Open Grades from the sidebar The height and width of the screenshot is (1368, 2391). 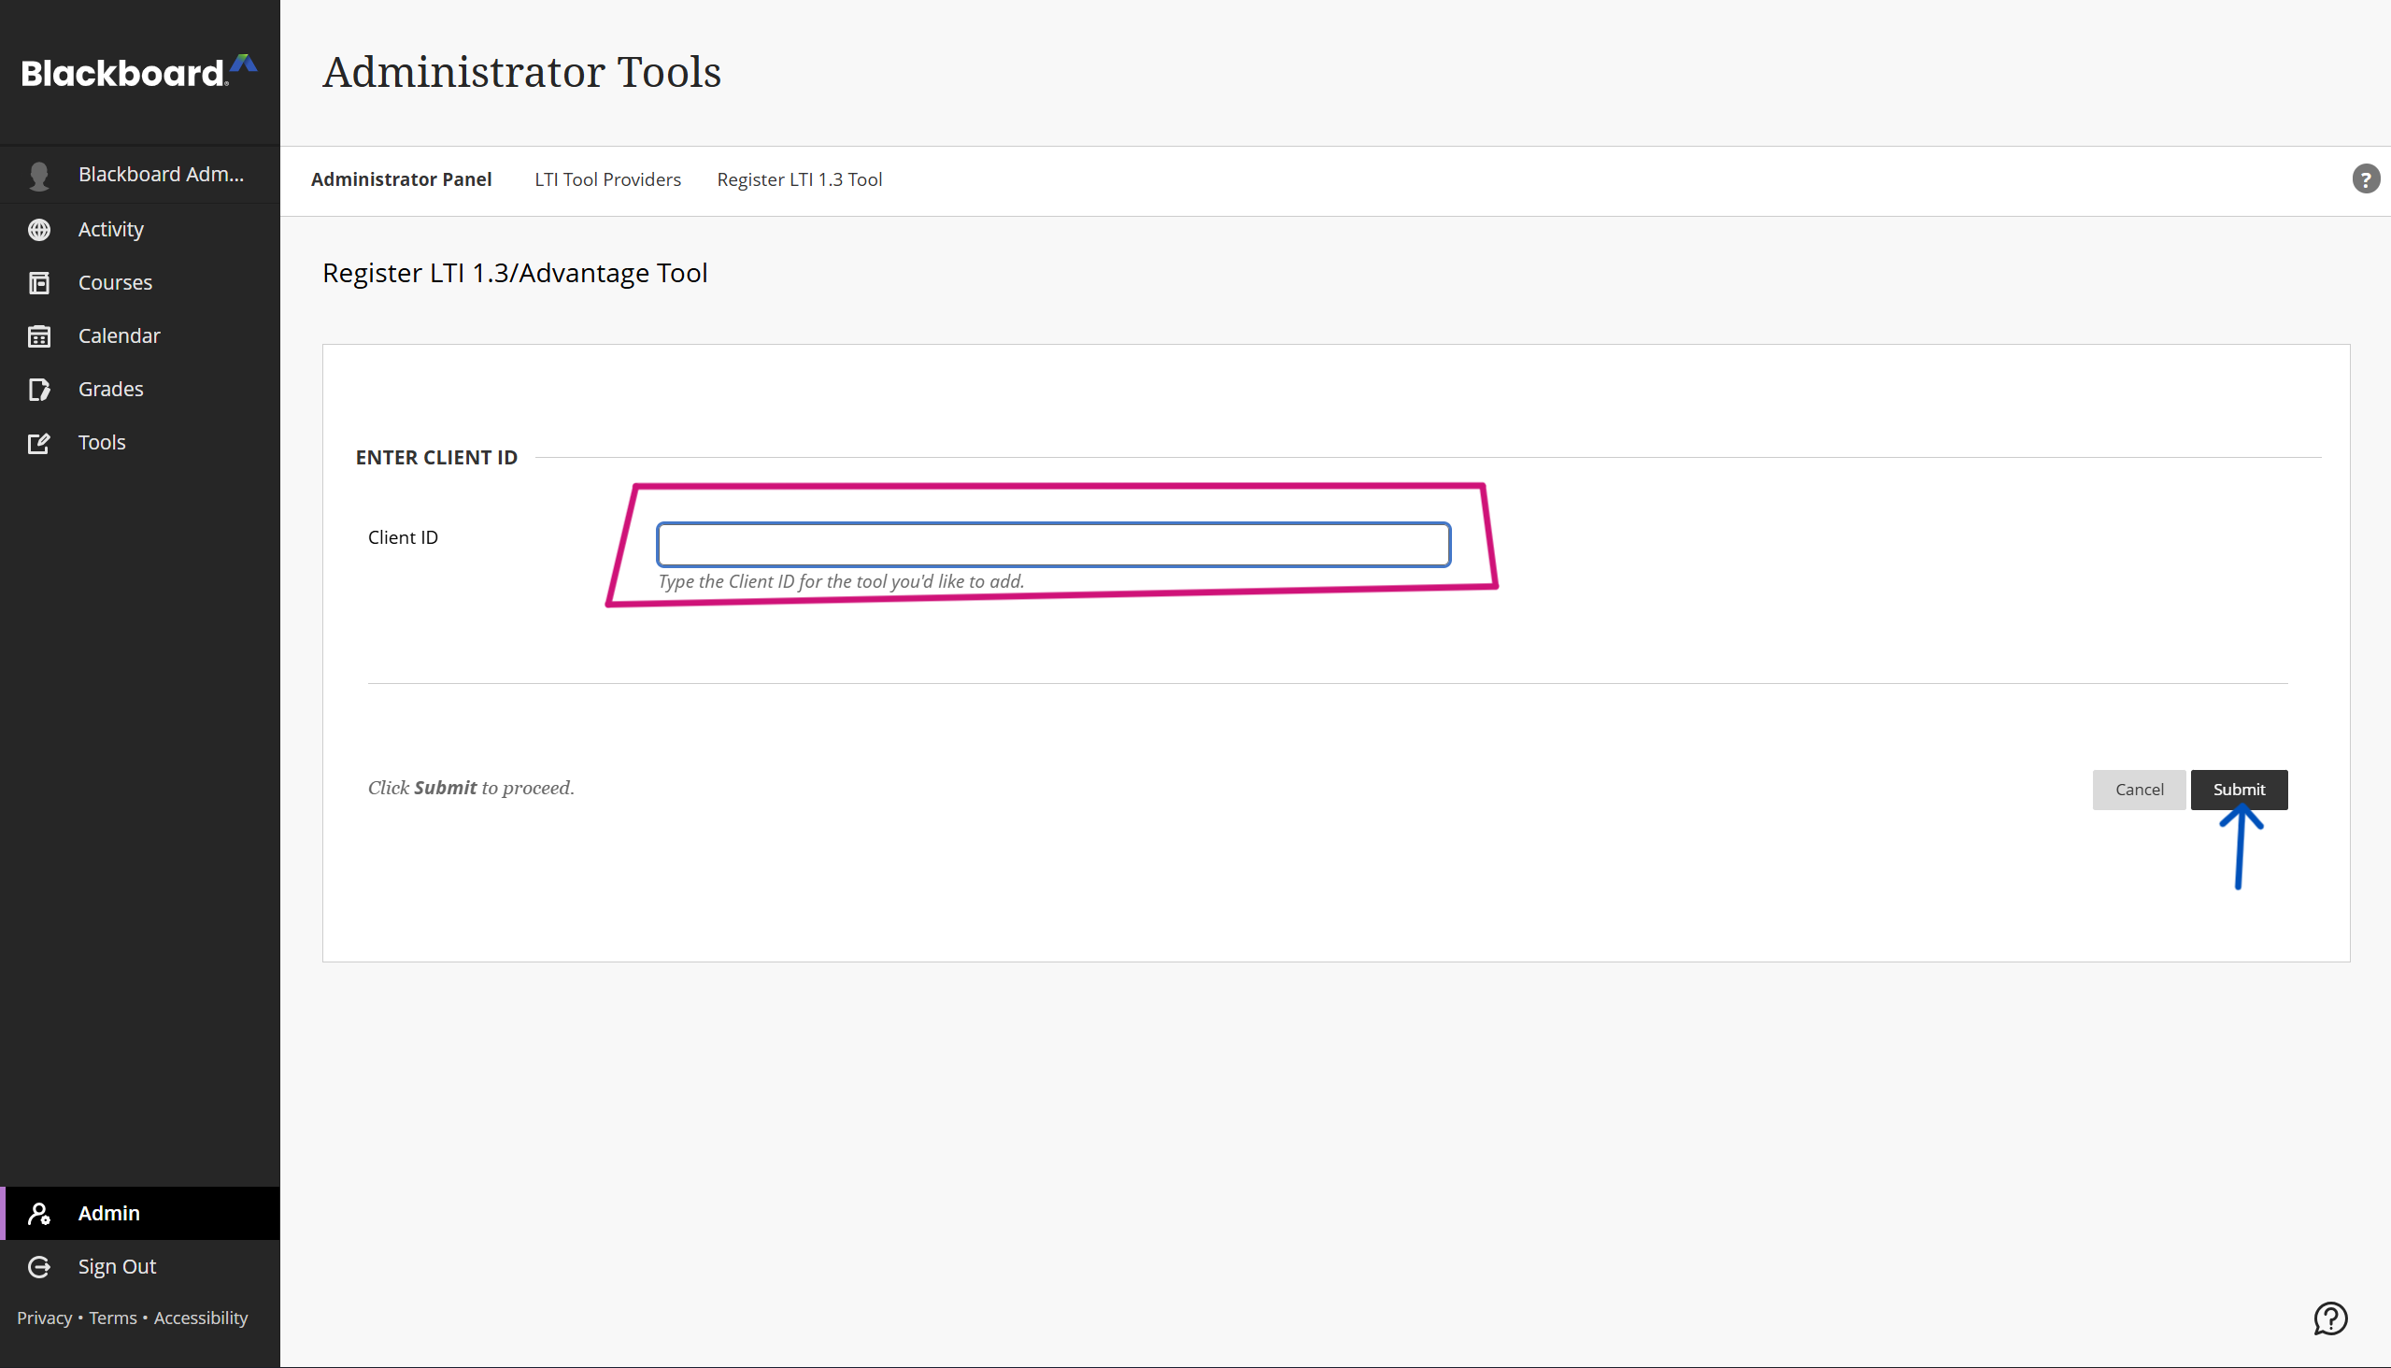pos(140,389)
